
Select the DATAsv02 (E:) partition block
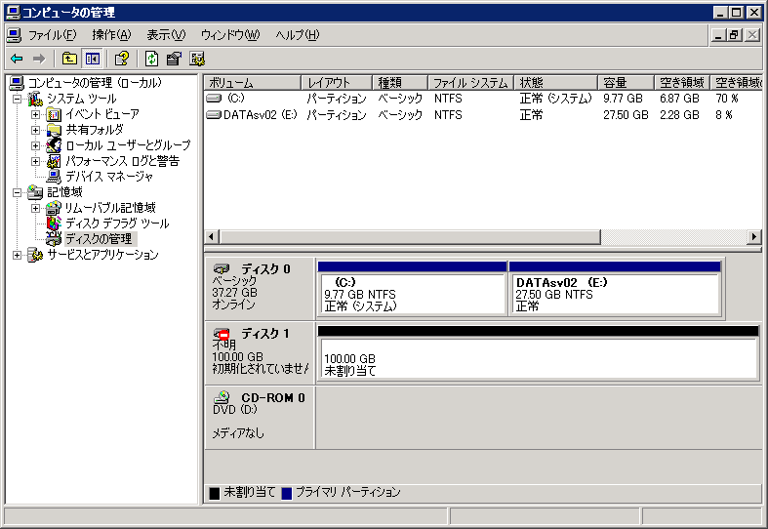click(x=614, y=293)
